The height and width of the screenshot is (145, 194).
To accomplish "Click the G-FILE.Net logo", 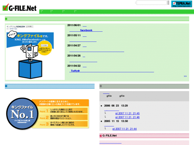I will (19, 8).
